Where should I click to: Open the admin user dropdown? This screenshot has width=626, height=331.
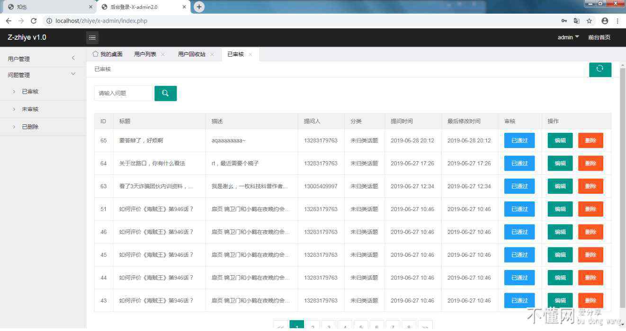tap(568, 37)
